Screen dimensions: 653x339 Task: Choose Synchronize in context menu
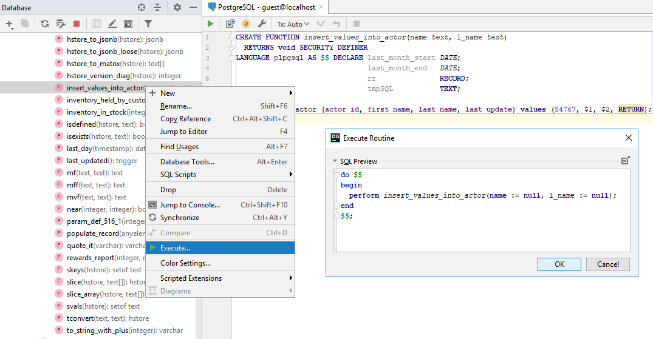pyautogui.click(x=220, y=218)
